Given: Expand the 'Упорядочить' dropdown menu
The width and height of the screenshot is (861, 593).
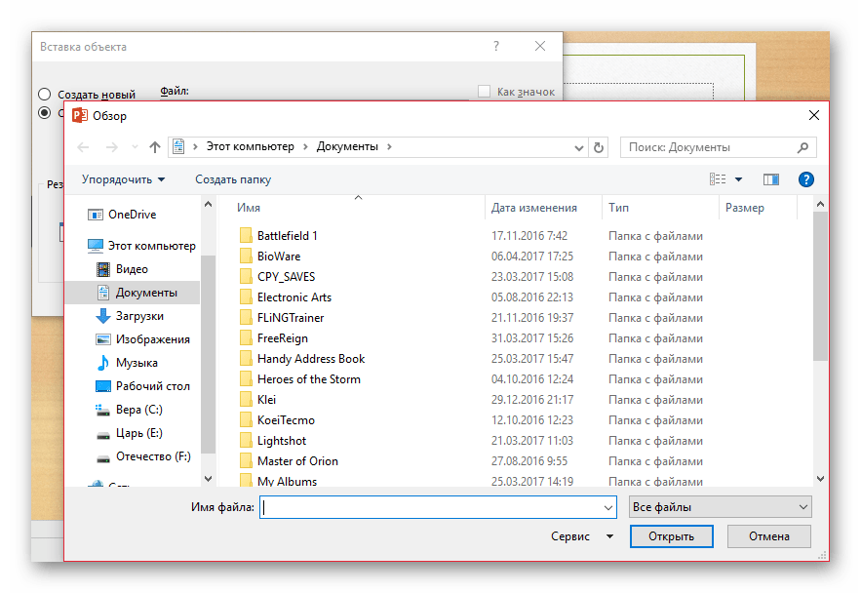Looking at the screenshot, I should 123,179.
